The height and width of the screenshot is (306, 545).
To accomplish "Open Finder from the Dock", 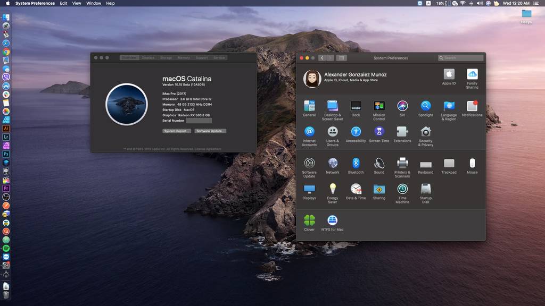I will [x=6, y=18].
